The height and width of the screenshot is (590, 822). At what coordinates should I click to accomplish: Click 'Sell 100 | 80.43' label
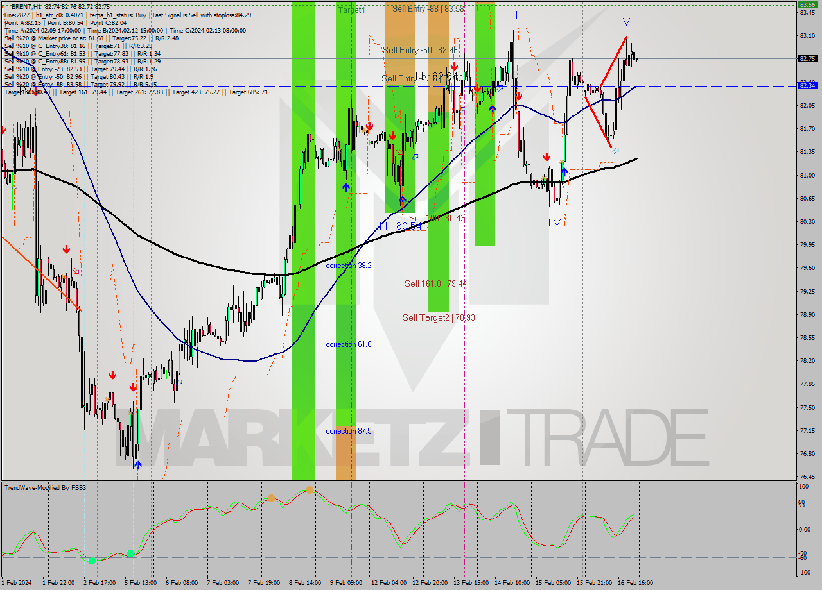(437, 218)
